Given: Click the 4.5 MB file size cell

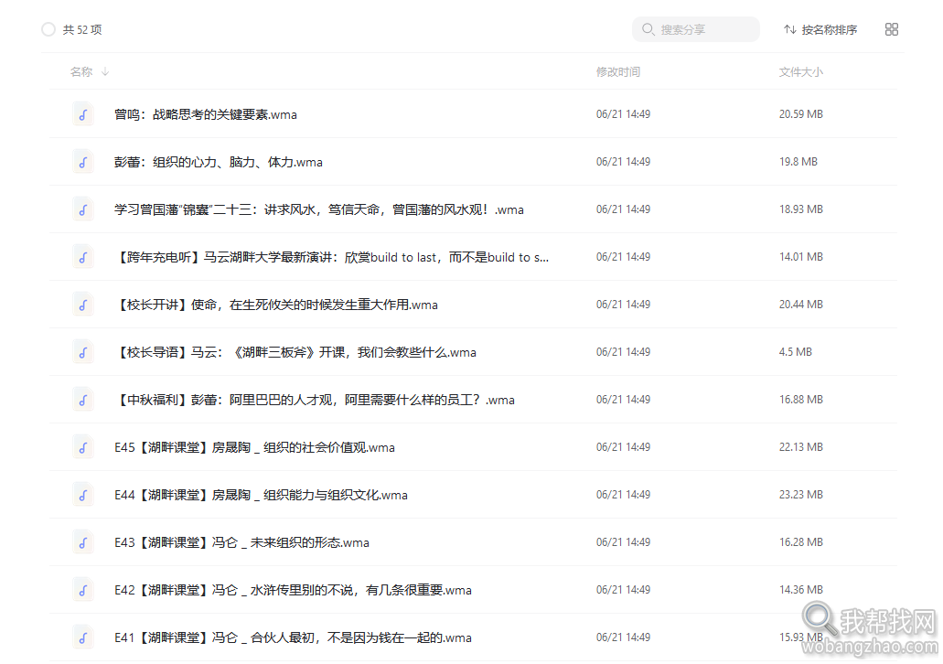Looking at the screenshot, I should pyautogui.click(x=795, y=352).
